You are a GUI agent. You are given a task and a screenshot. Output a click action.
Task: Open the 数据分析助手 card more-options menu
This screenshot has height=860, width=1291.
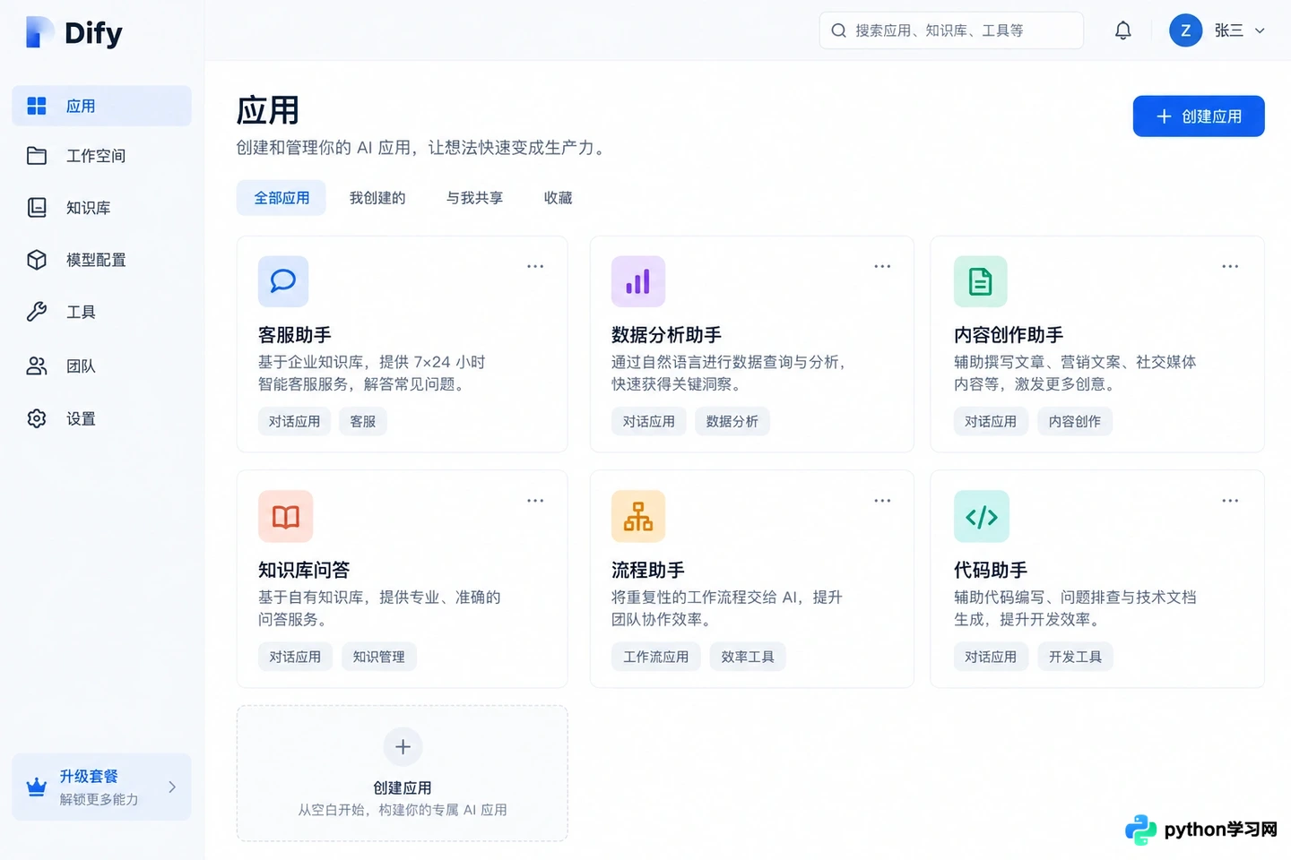(x=882, y=266)
